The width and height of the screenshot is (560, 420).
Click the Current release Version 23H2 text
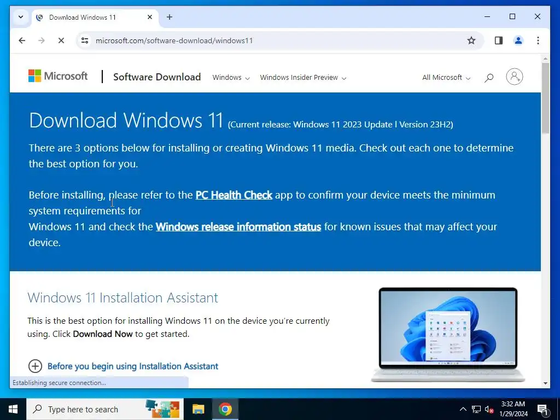[340, 125]
